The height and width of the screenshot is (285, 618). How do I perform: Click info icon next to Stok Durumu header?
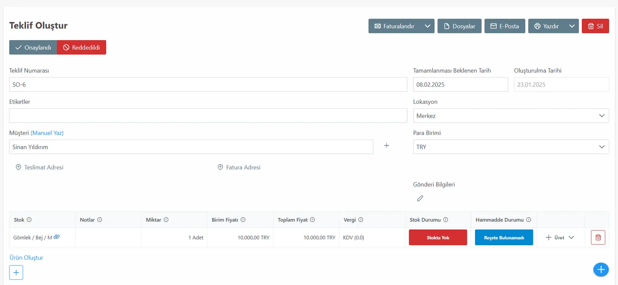446,220
